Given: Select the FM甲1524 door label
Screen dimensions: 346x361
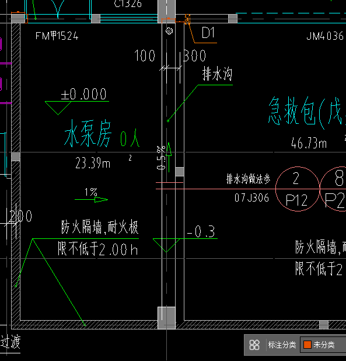Looking at the screenshot, I should coord(57,36).
